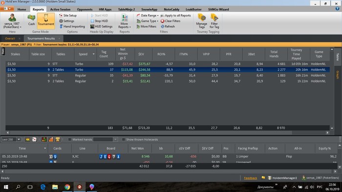Open the application menu button
This screenshot has width=342, height=192.
(7, 9)
